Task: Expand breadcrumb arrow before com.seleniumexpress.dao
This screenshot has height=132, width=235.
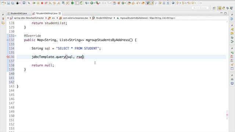Action: point(57,18)
